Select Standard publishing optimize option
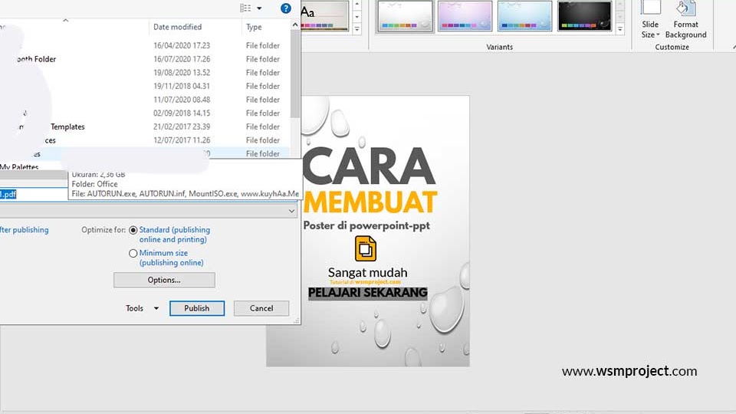 133,230
